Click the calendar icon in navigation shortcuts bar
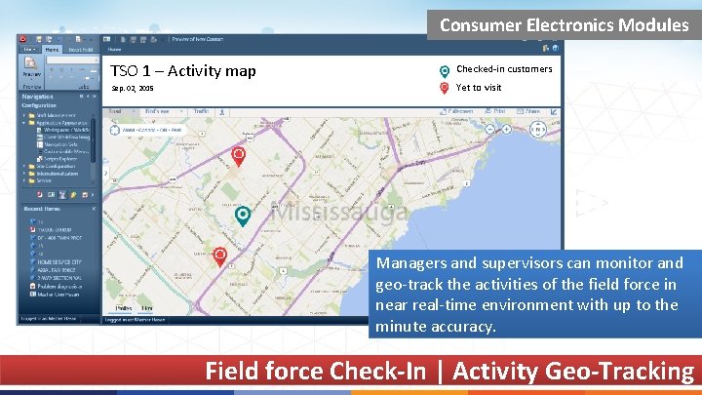Screen dimensions: 702x395 click(x=85, y=195)
